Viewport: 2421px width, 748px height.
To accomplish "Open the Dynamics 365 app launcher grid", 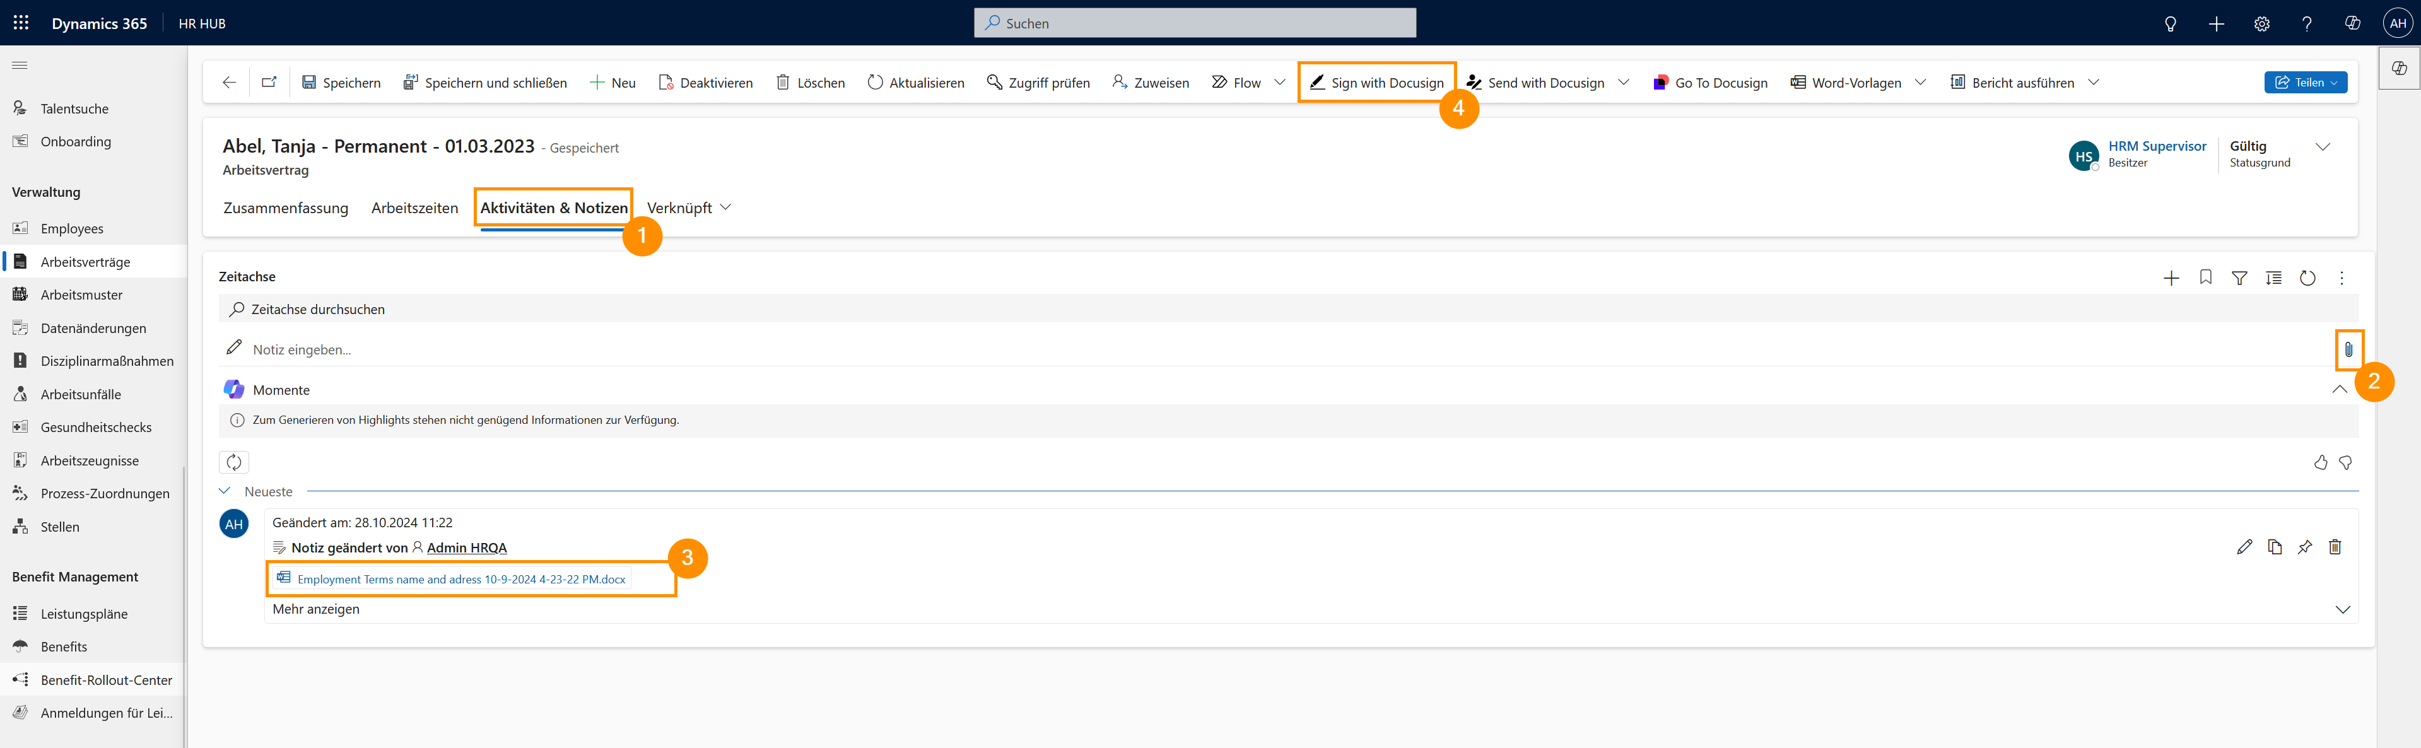I will click(x=21, y=23).
